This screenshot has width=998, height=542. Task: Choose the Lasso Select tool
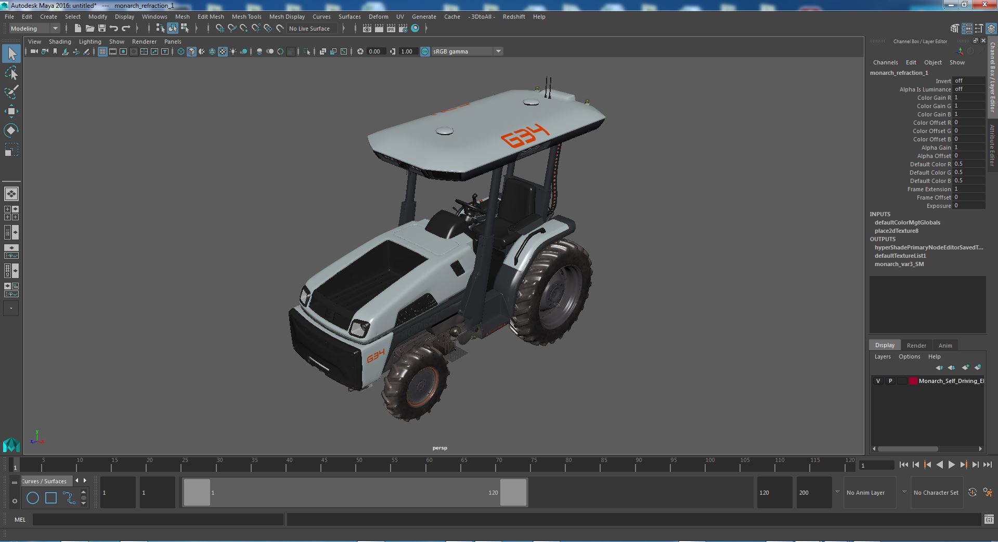(x=11, y=73)
